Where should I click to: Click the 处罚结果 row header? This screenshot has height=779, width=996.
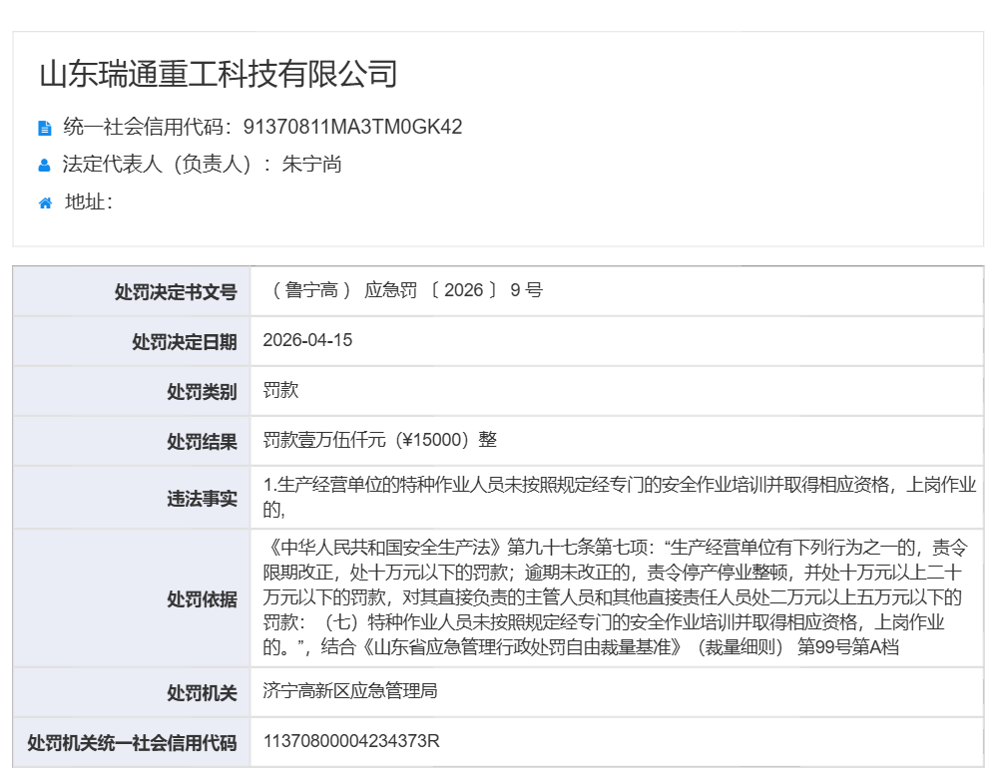pos(202,442)
